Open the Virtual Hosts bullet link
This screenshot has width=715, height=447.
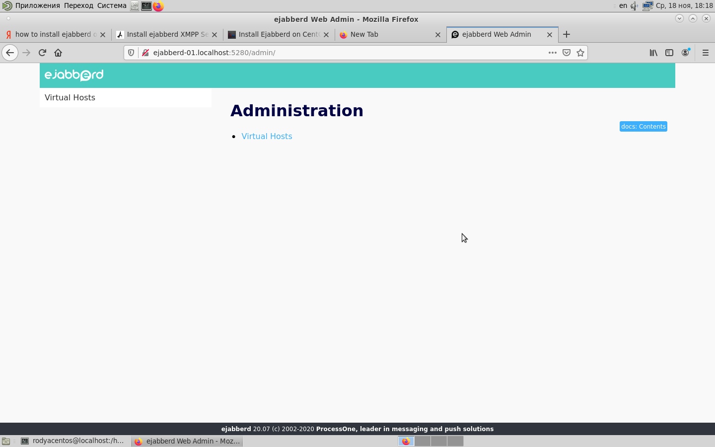point(267,136)
